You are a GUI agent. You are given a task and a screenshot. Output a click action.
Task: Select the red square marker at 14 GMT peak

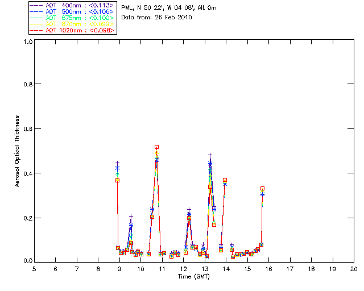225,180
